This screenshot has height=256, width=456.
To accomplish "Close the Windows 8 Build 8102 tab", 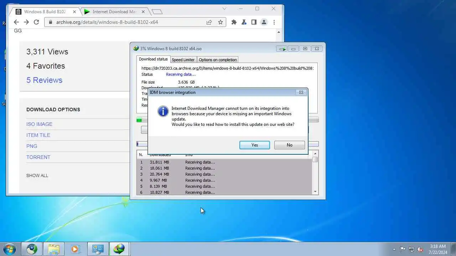I will tap(74, 12).
